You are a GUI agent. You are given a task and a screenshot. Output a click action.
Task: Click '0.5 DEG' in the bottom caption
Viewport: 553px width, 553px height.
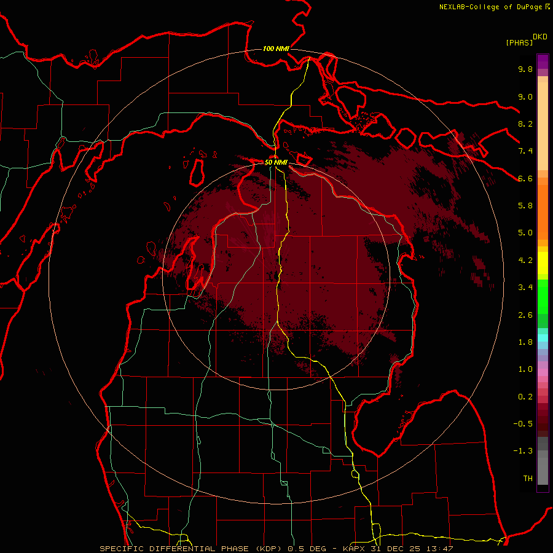pos(307,549)
